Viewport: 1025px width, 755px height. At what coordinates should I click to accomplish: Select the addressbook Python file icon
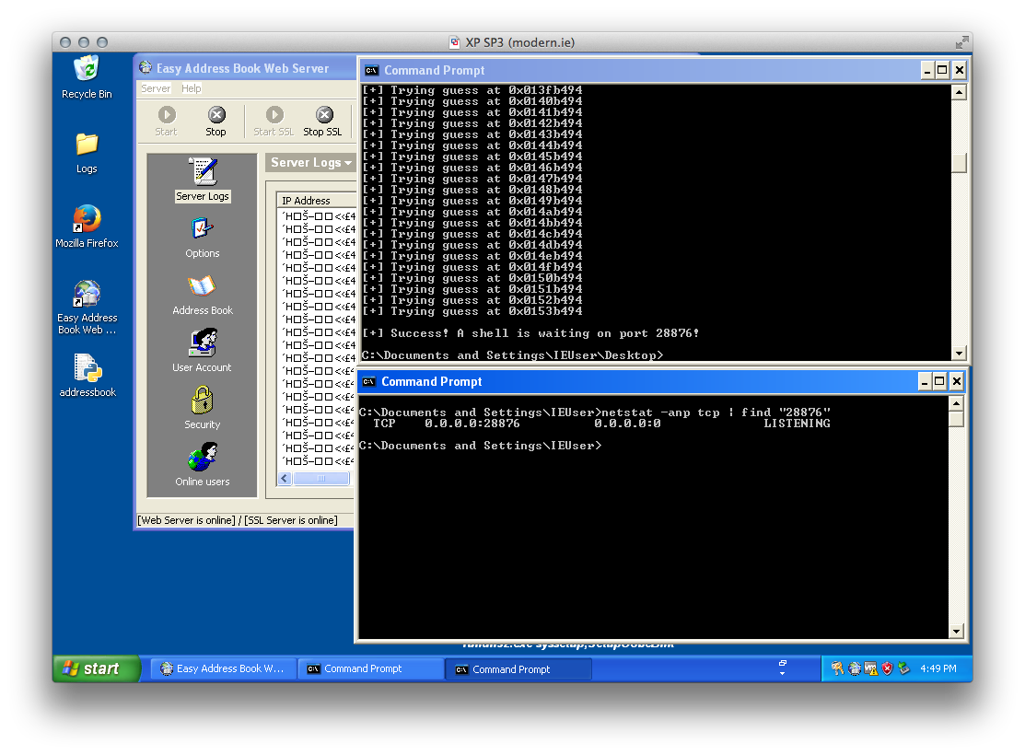point(87,376)
